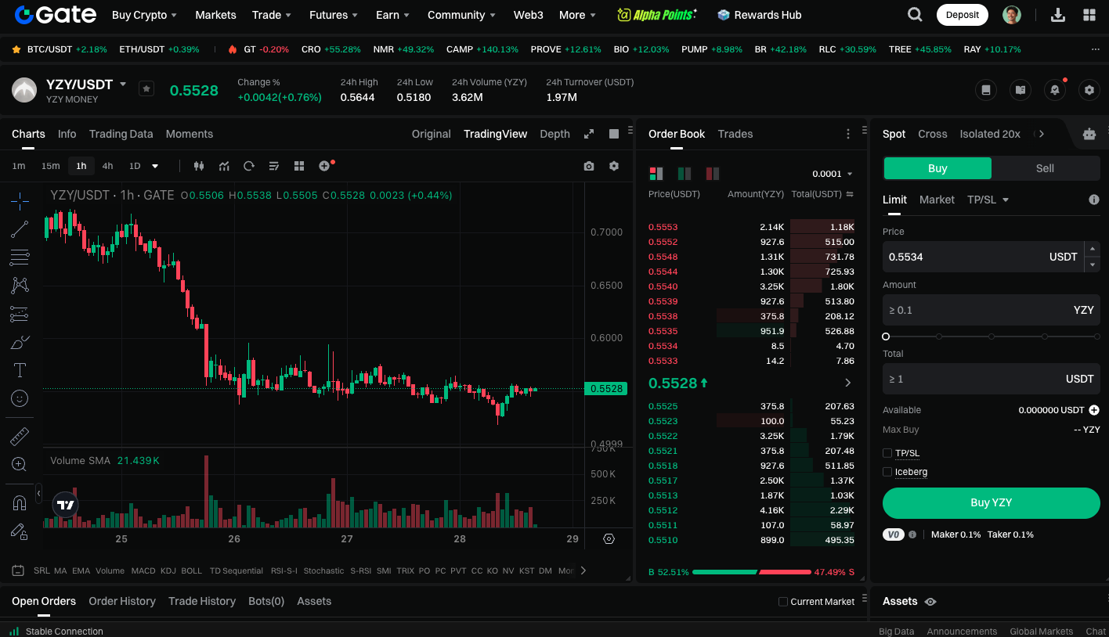Switch to the Buy side toggle

pyautogui.click(x=937, y=168)
